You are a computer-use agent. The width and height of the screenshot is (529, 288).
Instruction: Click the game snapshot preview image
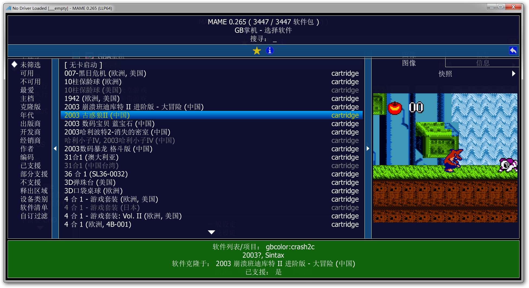click(445, 158)
